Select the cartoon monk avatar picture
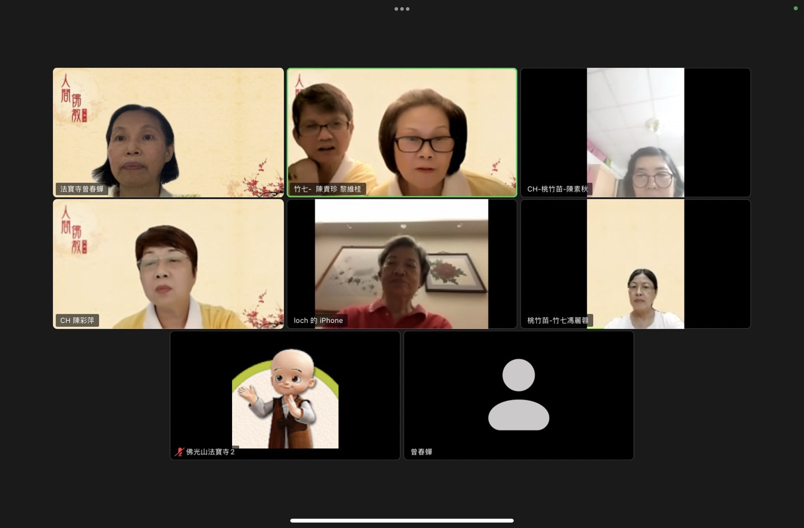The image size is (804, 528). (285, 398)
